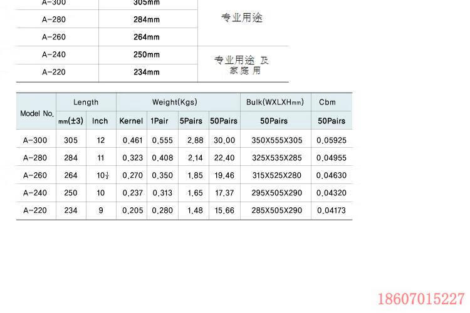This screenshot has height=313, width=470.
Task: Click the 285X505X290 bulk dimension cell
Action: (276, 211)
